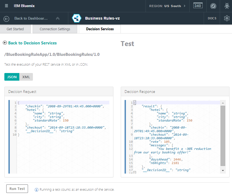
Task: Click the "rate": 105 line in response
Action: coord(160,142)
